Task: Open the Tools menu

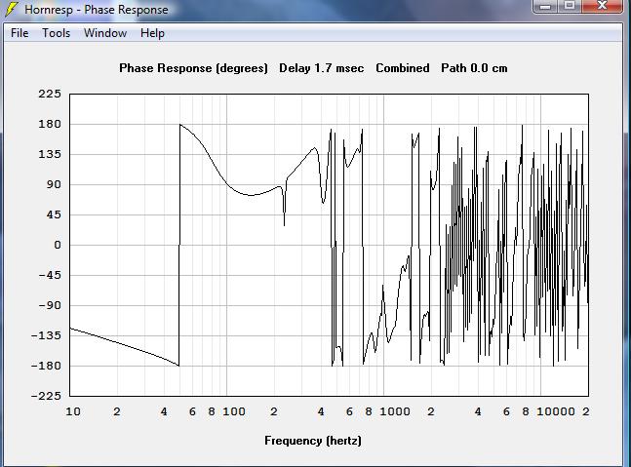Action: pyautogui.click(x=57, y=33)
